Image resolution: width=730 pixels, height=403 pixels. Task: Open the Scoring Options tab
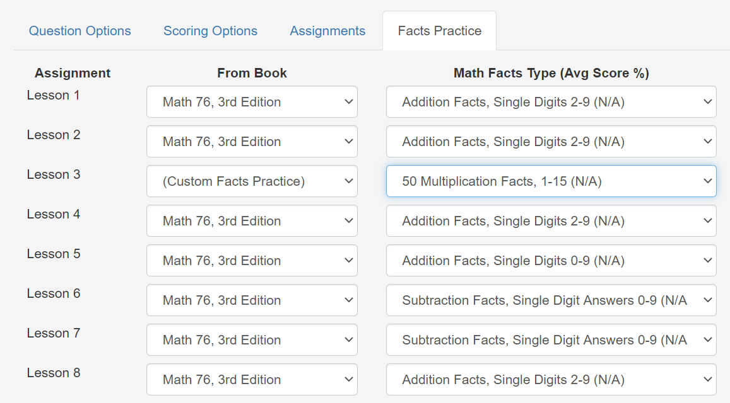click(x=210, y=31)
